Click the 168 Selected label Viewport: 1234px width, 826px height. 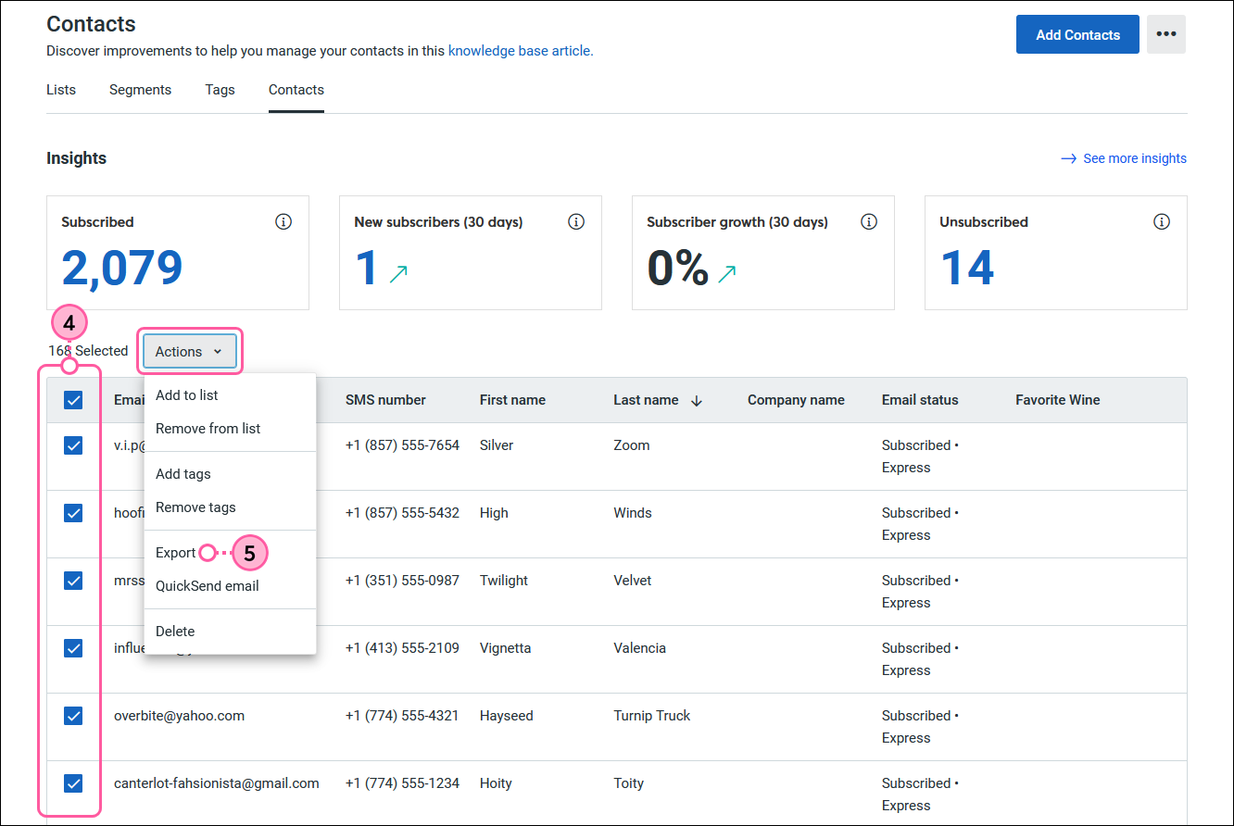click(88, 351)
